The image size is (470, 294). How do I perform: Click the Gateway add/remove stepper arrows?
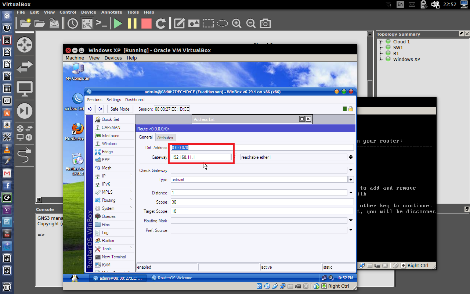coord(351,157)
